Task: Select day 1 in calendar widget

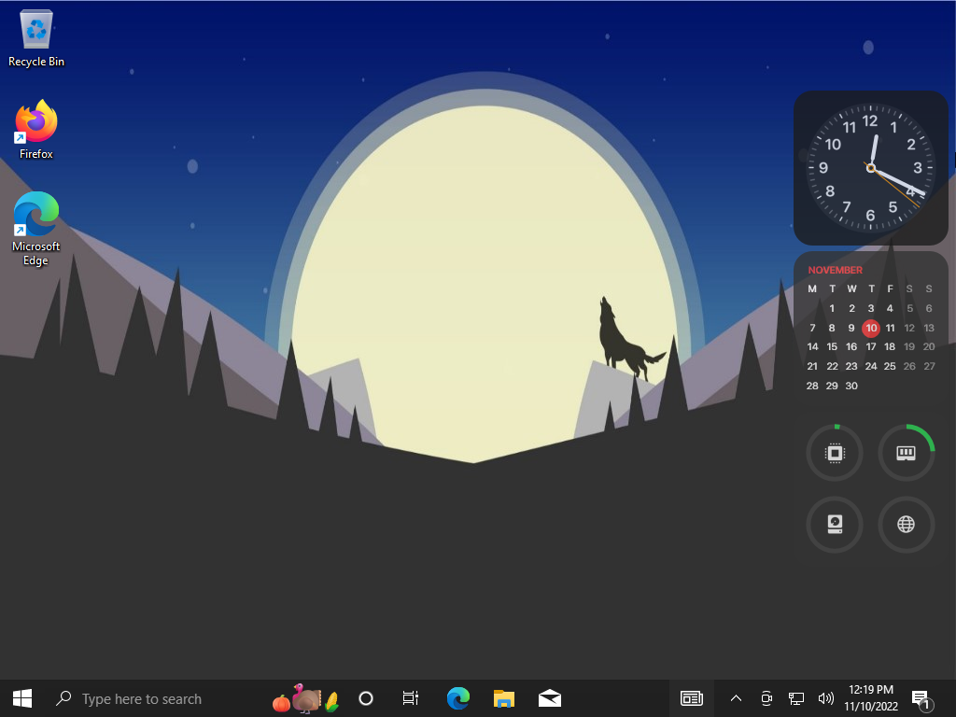Action: point(832,308)
